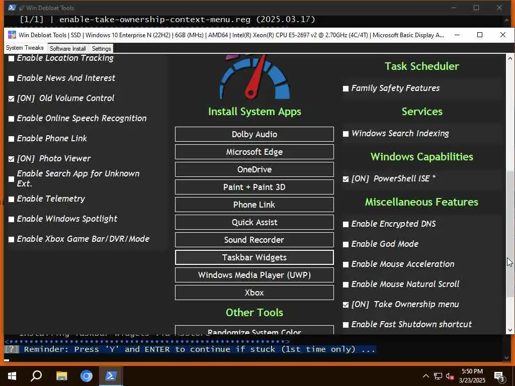
Task: Open taskbar search magnifier icon
Action: (36, 376)
